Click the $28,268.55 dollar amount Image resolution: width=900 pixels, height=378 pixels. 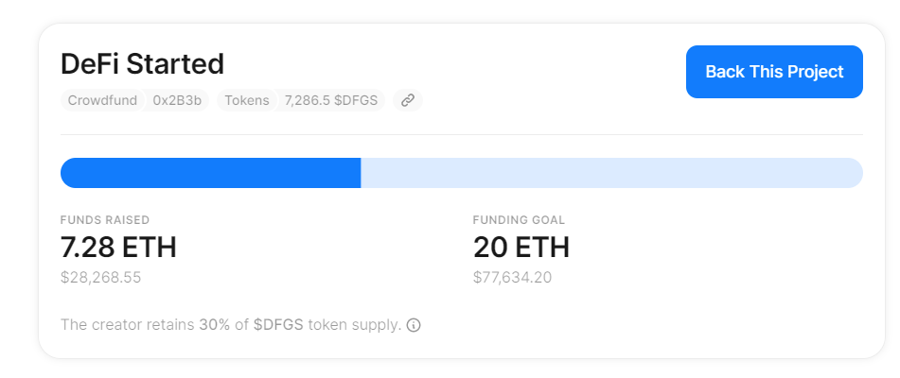tap(101, 278)
